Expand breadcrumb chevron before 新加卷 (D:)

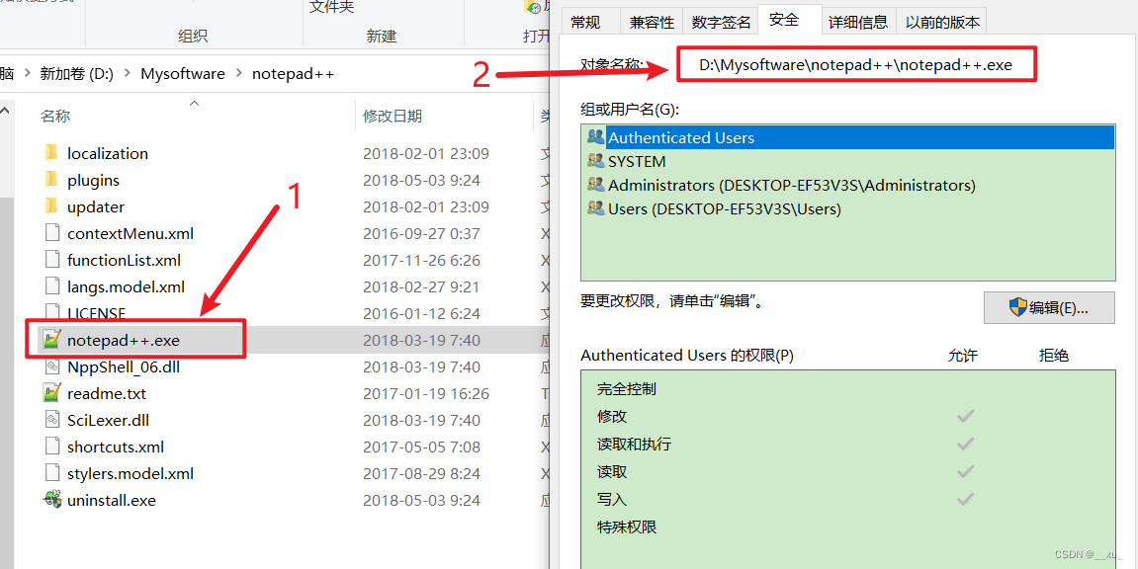click(x=28, y=73)
